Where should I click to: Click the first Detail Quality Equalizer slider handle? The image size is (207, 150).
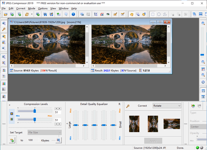tap(76, 125)
